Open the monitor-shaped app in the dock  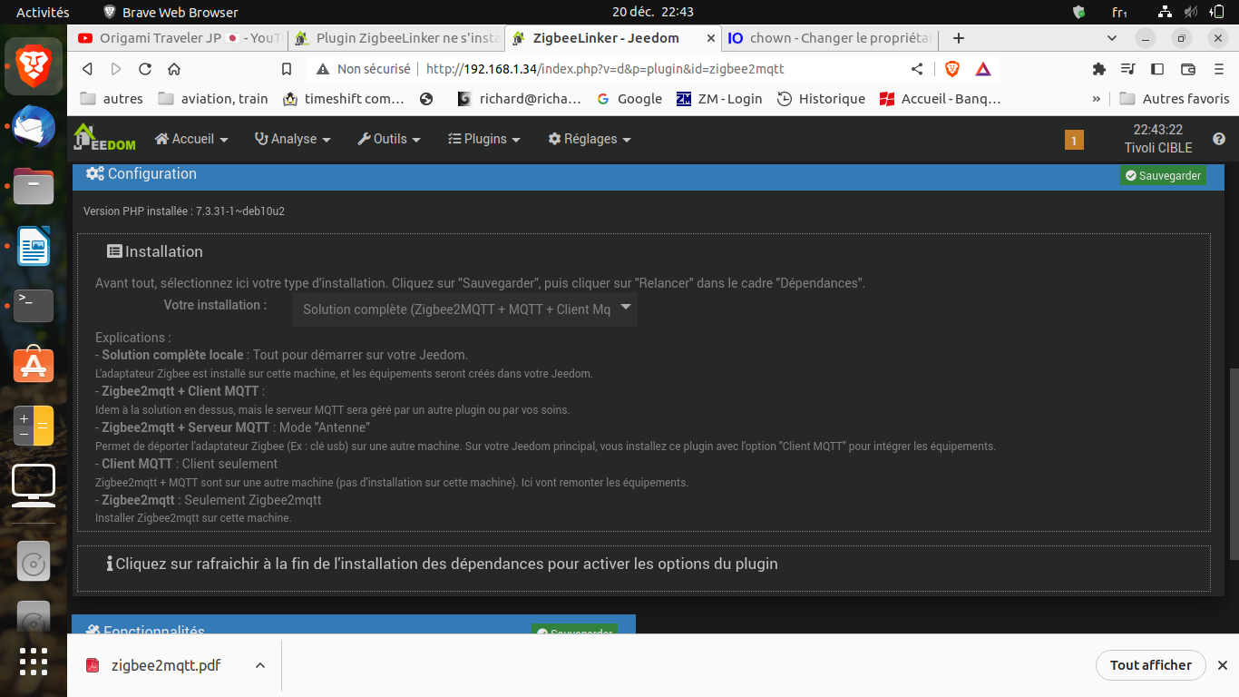click(x=34, y=486)
